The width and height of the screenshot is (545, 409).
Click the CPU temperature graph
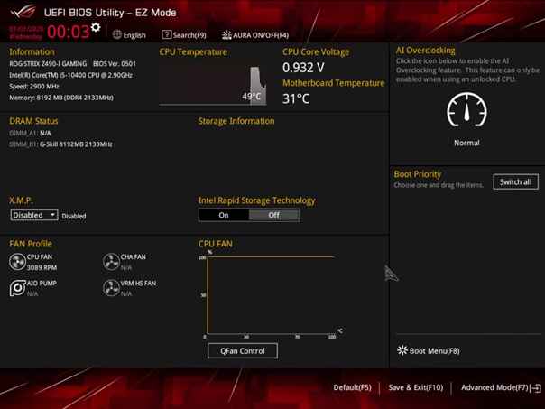tap(213, 85)
